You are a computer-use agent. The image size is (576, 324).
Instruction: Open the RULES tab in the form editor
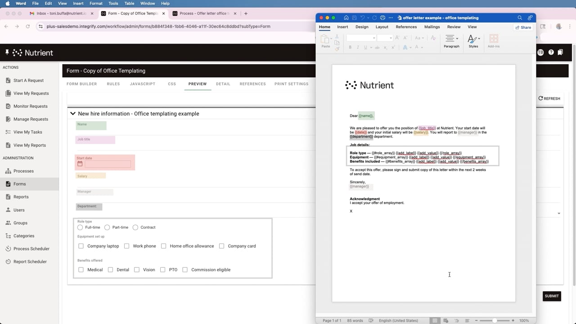tap(113, 84)
